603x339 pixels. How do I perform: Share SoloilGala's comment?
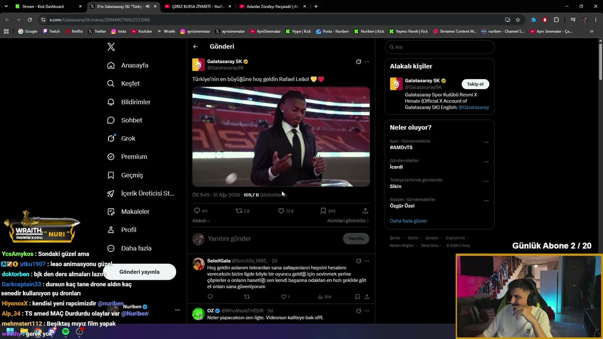[x=367, y=297]
